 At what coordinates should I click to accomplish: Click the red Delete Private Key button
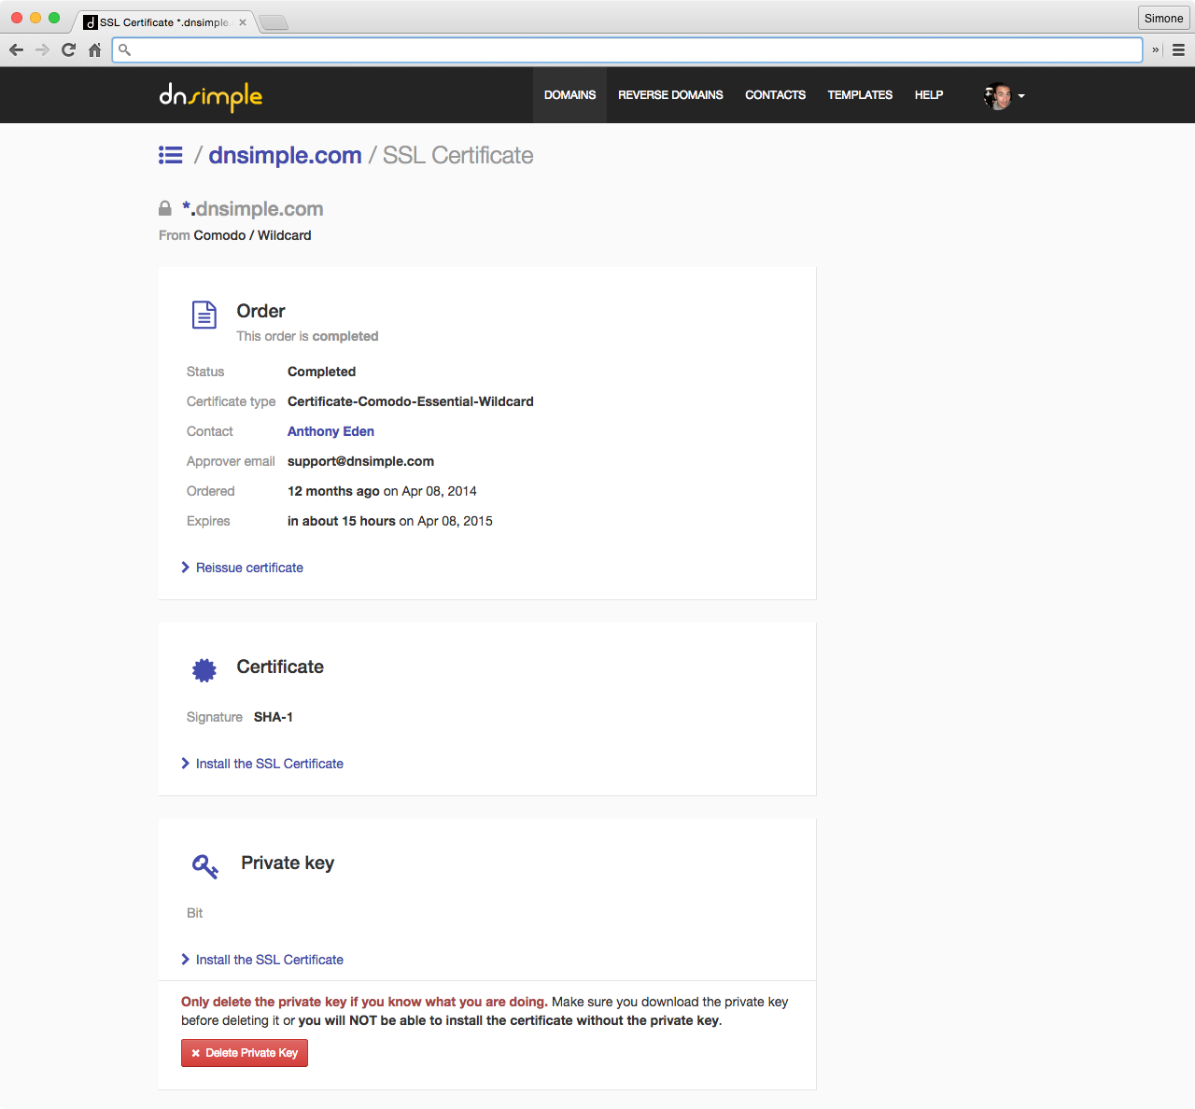point(245,1053)
